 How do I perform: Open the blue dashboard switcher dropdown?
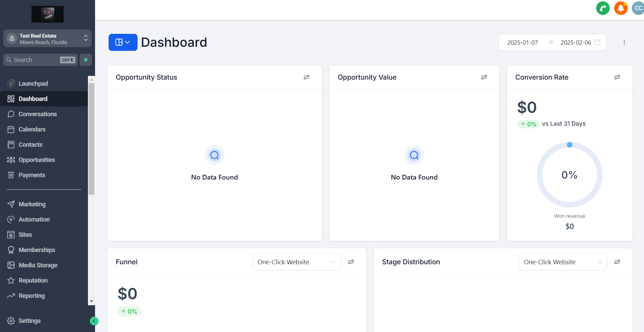[x=123, y=42]
